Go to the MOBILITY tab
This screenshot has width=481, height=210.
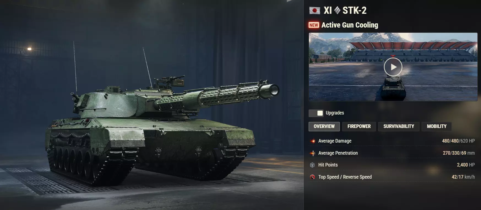pyautogui.click(x=437, y=126)
